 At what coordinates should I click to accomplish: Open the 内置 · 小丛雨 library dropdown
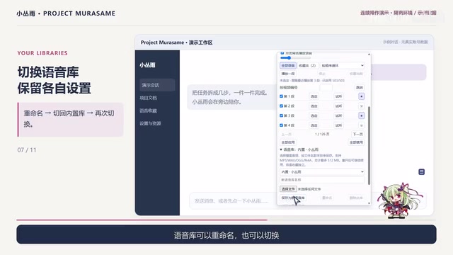coord(322,171)
